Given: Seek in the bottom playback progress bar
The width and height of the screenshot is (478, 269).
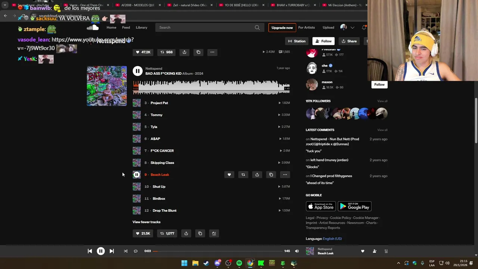Looking at the screenshot, I should tap(218, 251).
